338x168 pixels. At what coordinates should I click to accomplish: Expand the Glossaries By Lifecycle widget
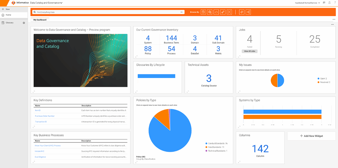pos(136,92)
